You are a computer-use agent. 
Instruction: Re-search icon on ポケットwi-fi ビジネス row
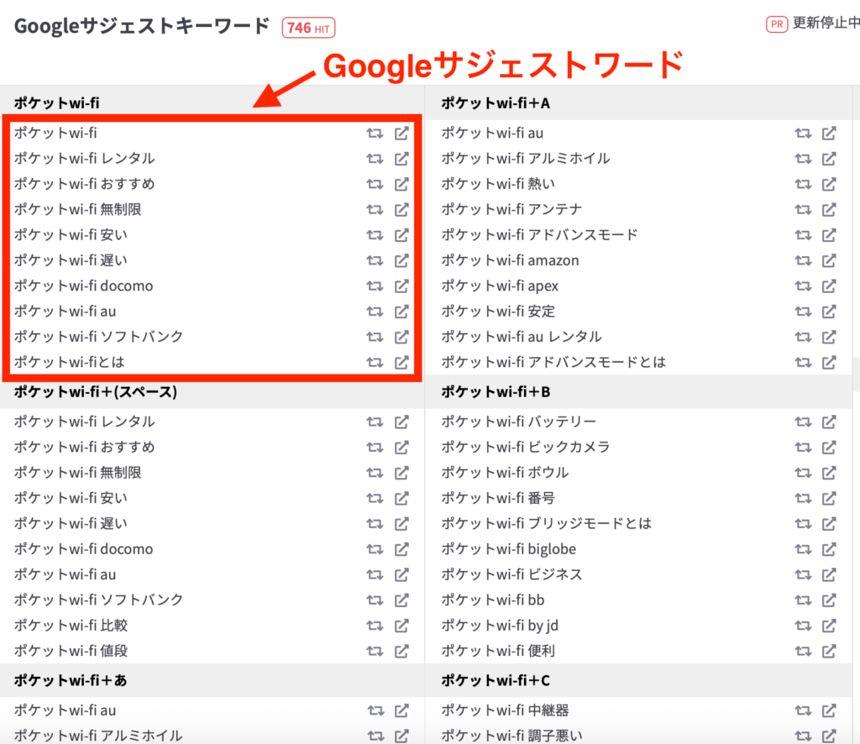pyautogui.click(x=803, y=574)
